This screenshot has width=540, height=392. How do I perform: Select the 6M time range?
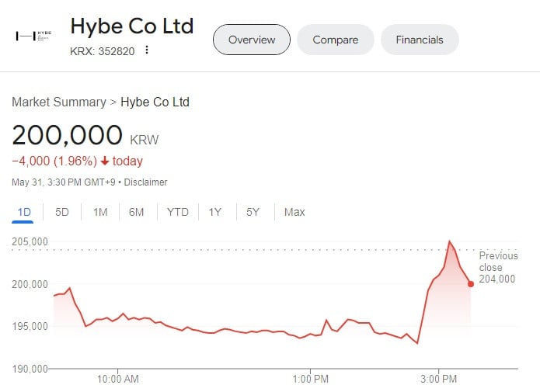pos(137,212)
